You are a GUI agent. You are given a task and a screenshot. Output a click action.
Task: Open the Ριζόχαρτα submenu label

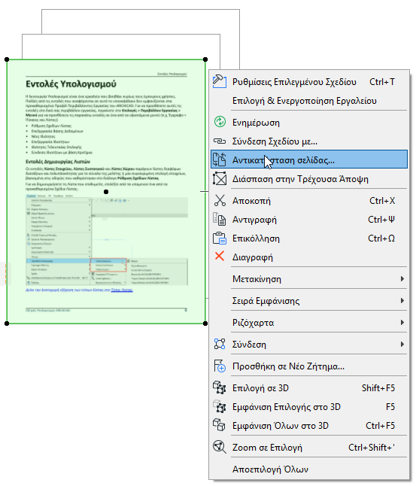pyautogui.click(x=254, y=323)
